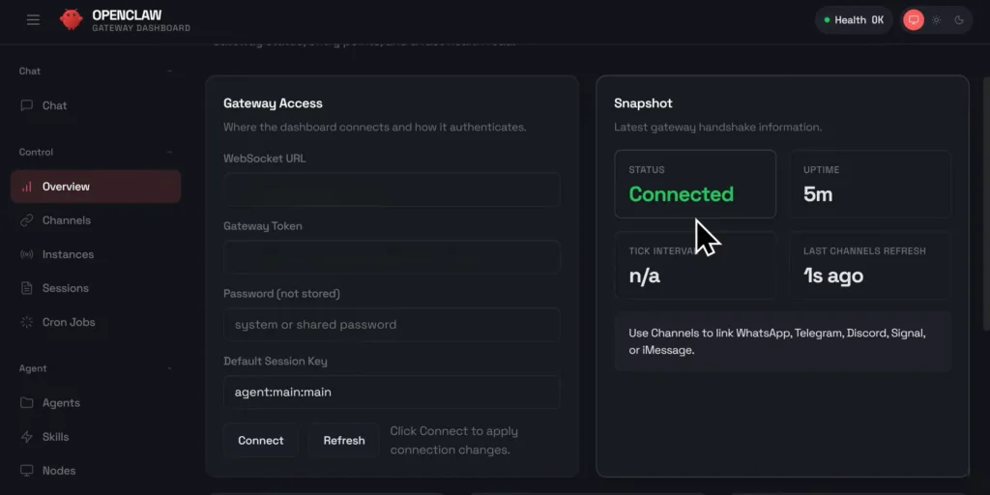This screenshot has height=495, width=990.
Task: Select the Overview menu item
Action: click(66, 187)
